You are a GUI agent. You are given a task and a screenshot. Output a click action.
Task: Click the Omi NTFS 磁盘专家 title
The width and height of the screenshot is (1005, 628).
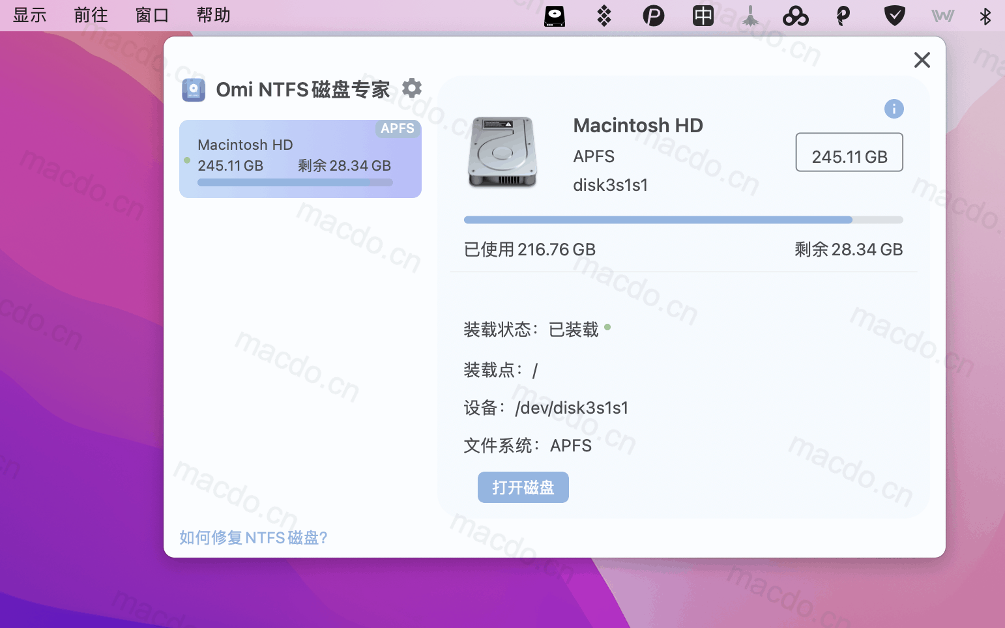click(x=303, y=90)
